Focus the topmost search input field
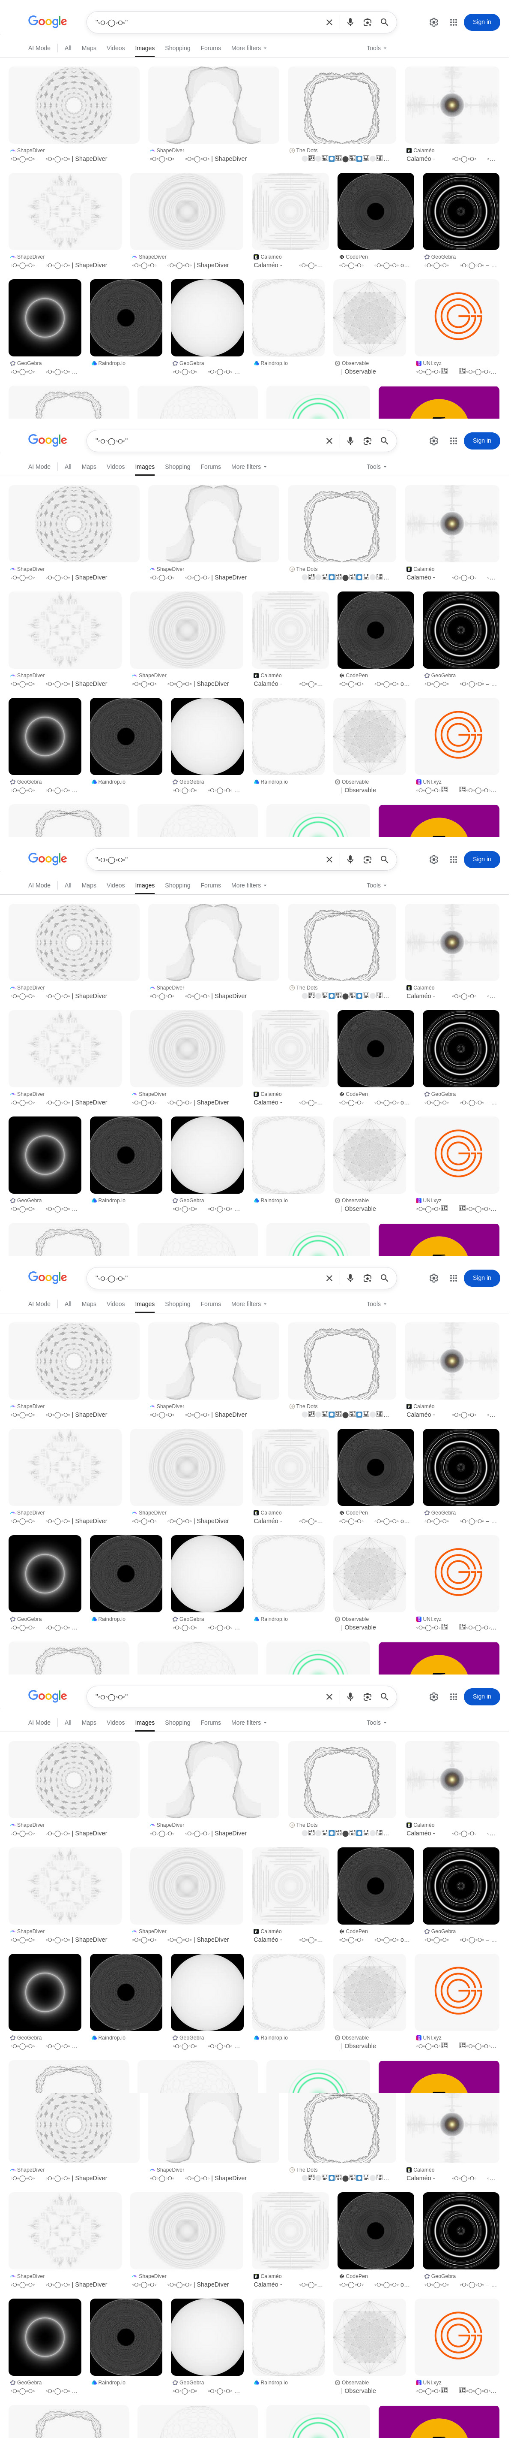 click(x=203, y=22)
